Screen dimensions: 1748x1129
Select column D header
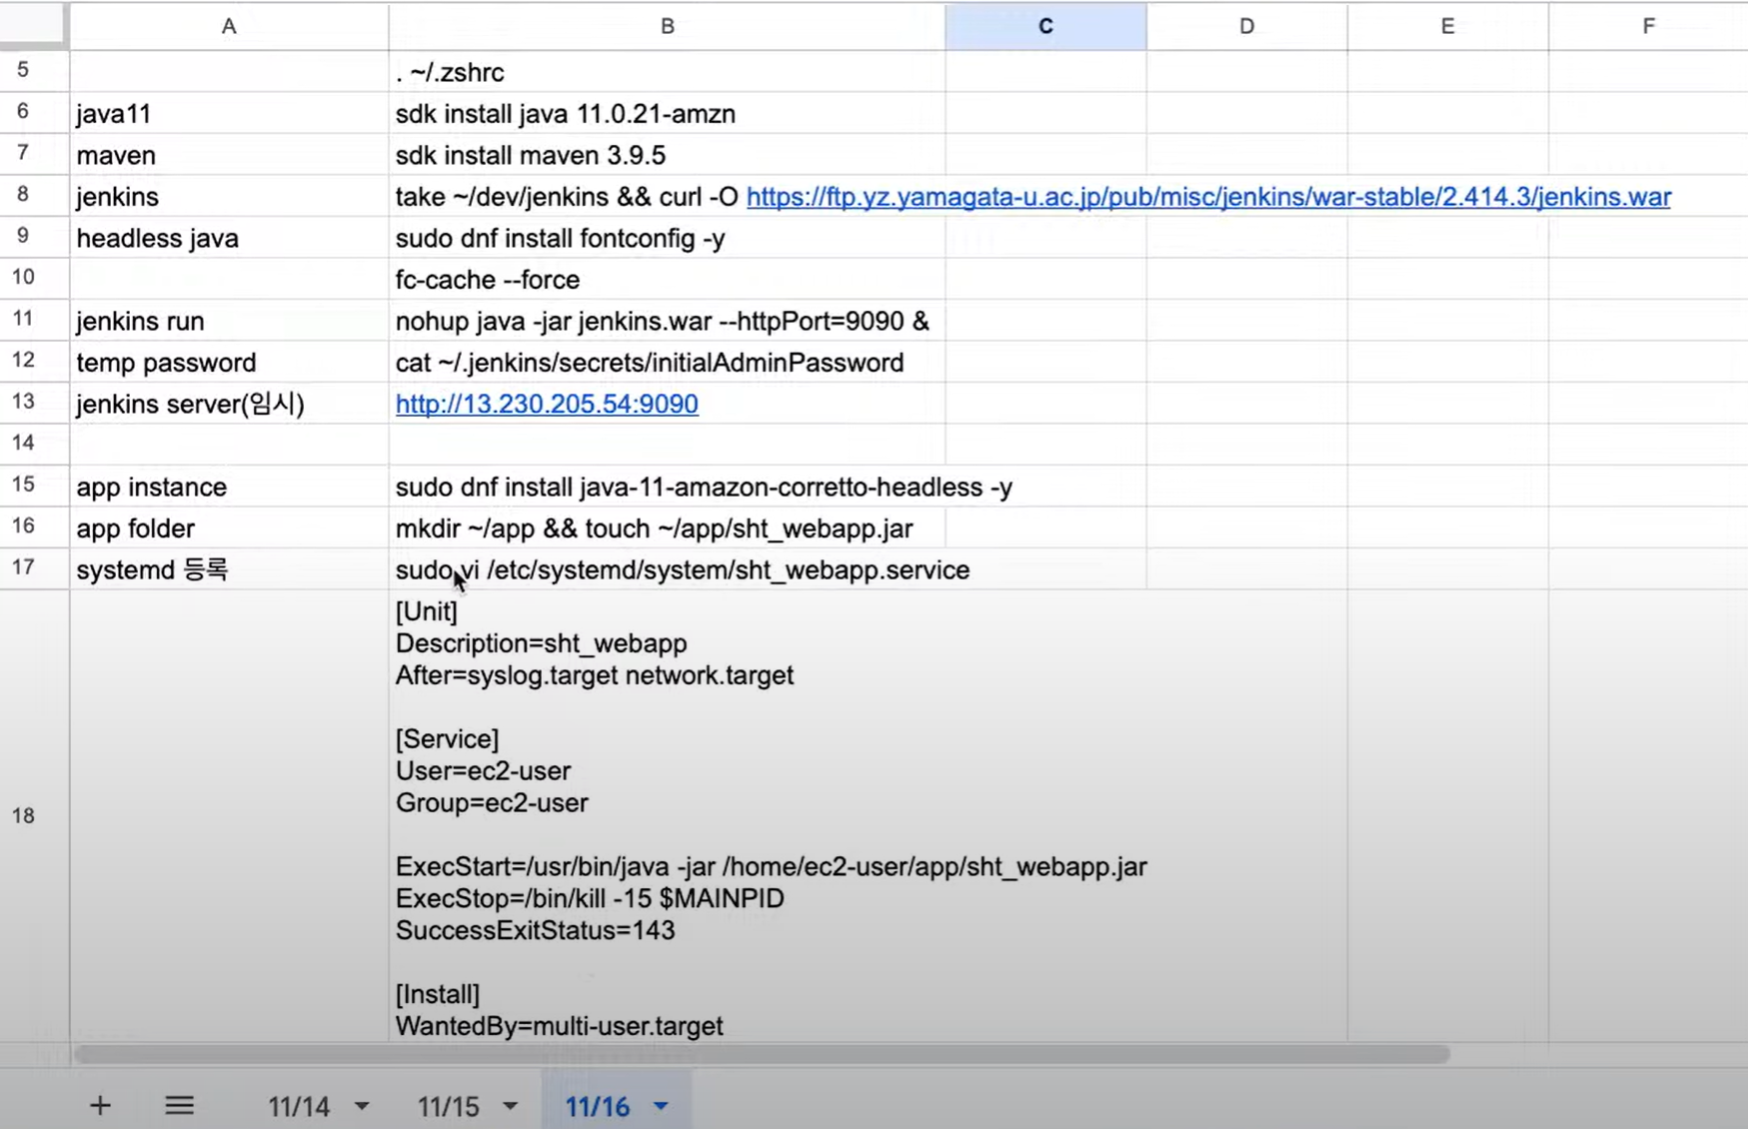(1246, 26)
